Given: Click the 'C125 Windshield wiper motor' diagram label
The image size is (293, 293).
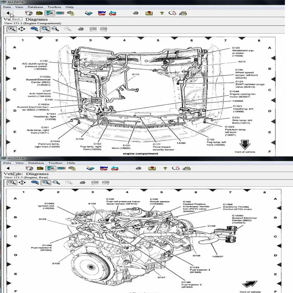Looking at the screenshot, I should tap(243, 52).
